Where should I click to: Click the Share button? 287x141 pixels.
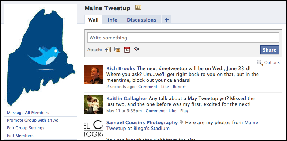tap(269, 50)
